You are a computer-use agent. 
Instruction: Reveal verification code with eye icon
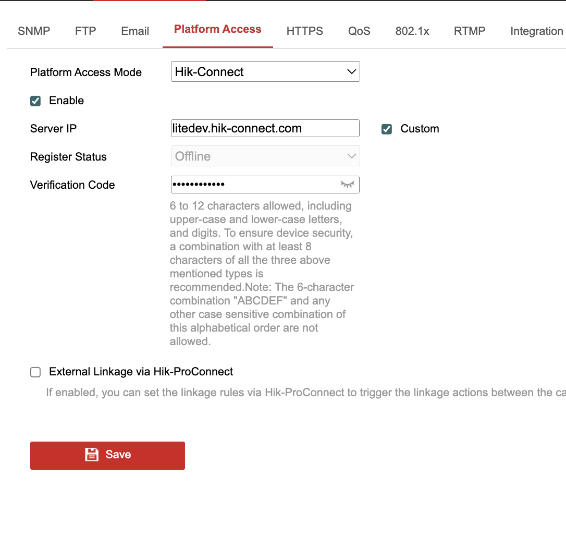(x=347, y=185)
